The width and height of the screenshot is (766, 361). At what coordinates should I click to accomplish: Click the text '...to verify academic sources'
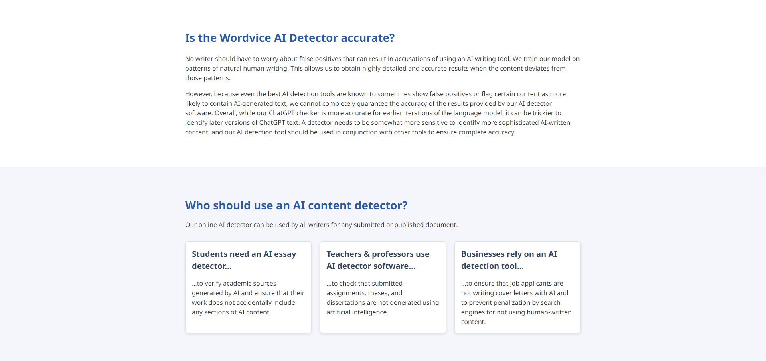pos(248,298)
